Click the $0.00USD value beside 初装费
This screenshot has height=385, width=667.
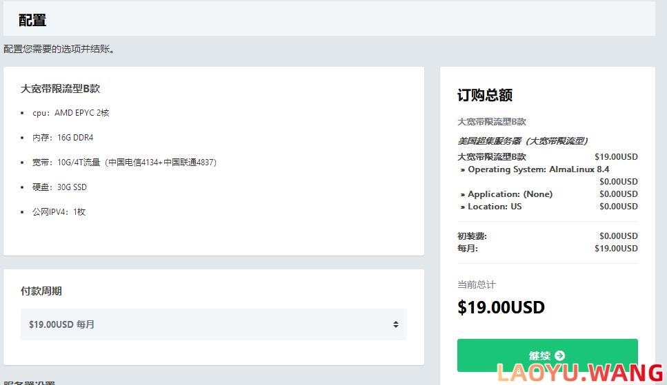click(619, 236)
